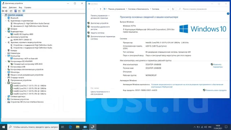Select Intel(R) HD Graphics 4000 device
The height and width of the screenshot is (130, 231).
[x=23, y=34]
